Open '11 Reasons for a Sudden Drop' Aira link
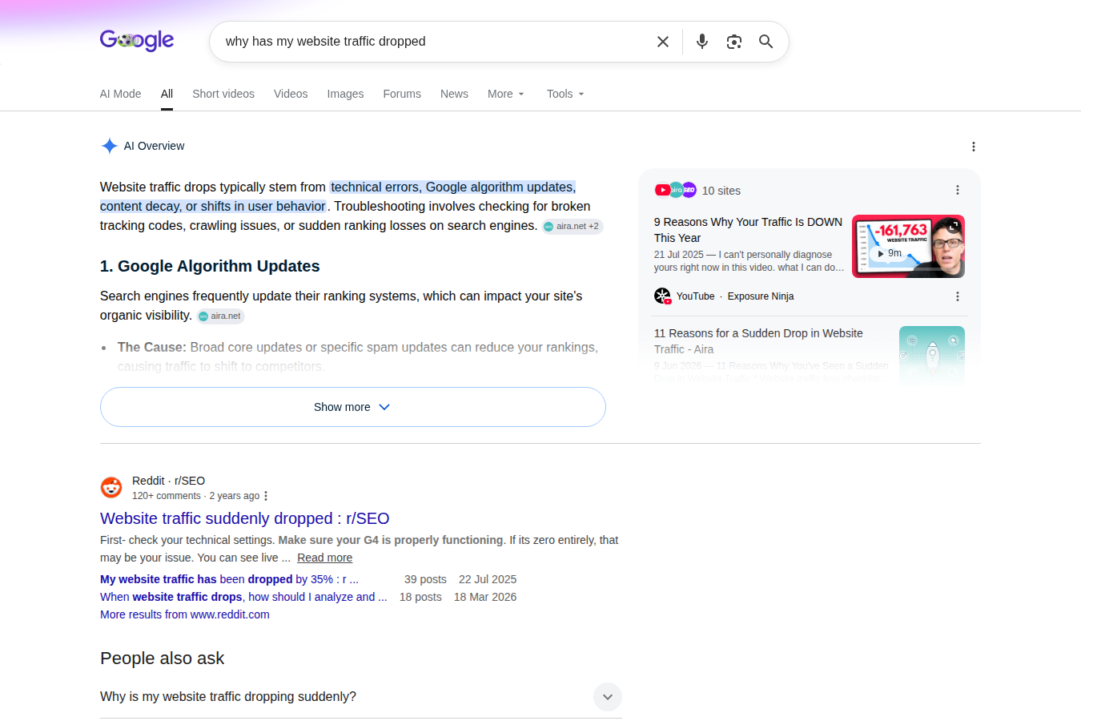Viewport: 1093px width, 721px height. point(758,341)
